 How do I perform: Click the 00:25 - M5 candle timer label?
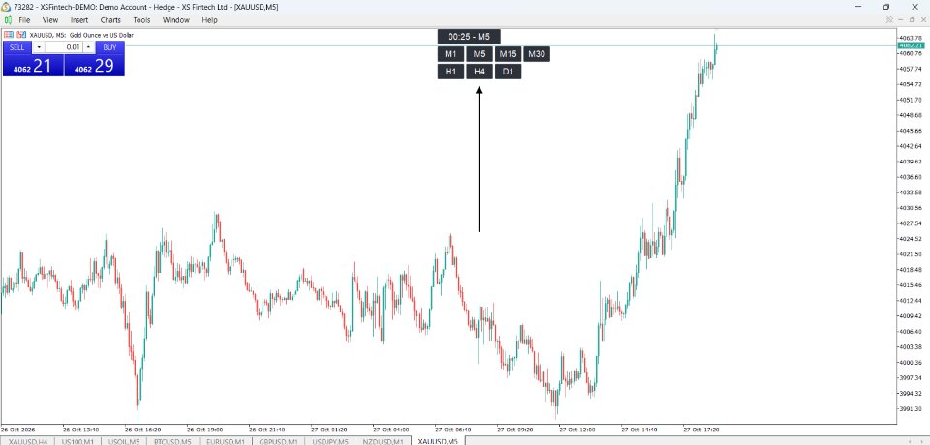coord(469,37)
